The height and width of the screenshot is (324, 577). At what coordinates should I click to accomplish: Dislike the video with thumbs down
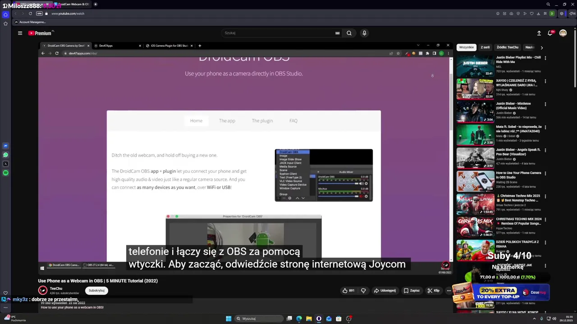[x=363, y=291]
